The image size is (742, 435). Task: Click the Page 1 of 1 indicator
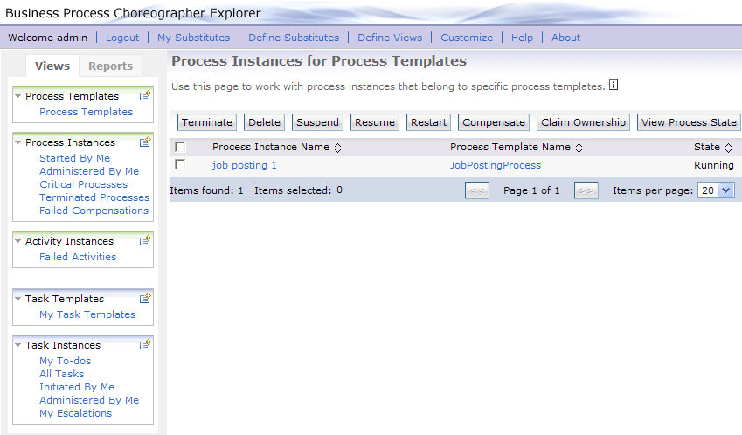point(531,190)
